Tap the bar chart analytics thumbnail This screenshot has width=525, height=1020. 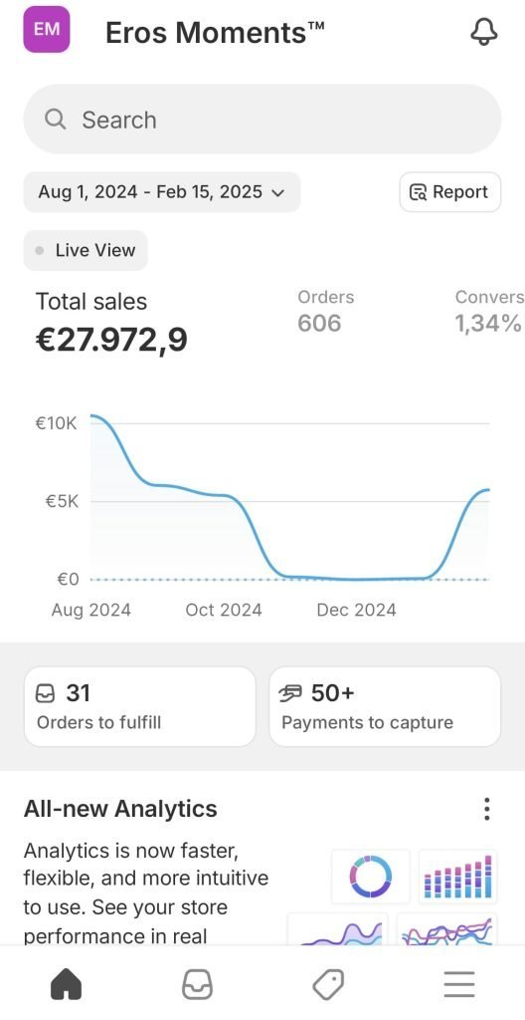458,877
